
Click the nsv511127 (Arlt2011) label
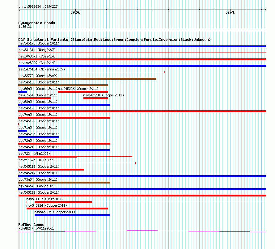tap(45, 199)
